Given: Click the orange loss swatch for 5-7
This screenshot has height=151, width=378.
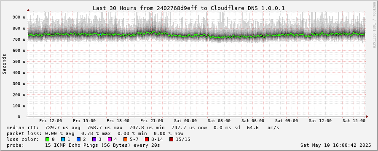Looking at the screenshot, I should [125, 139].
